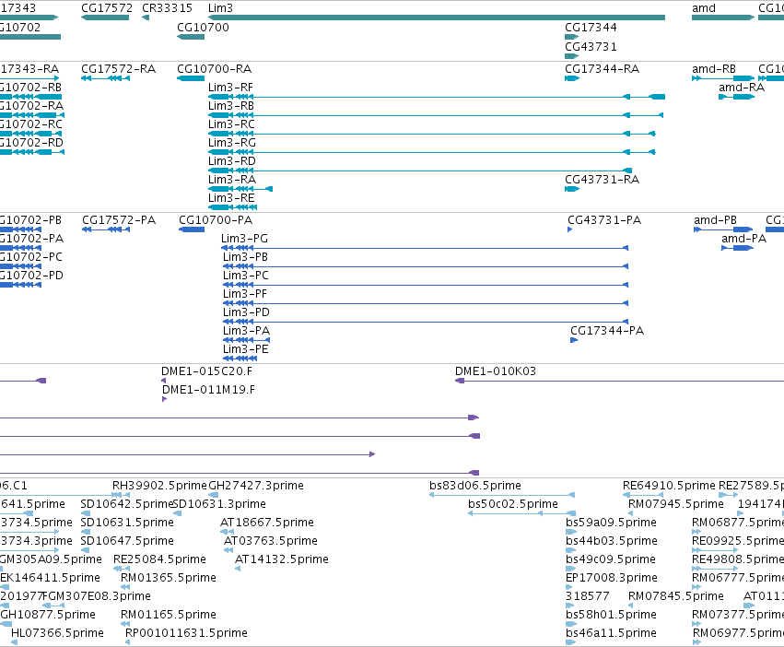Select the RM01365.5prime EST label

pyautogui.click(x=169, y=578)
